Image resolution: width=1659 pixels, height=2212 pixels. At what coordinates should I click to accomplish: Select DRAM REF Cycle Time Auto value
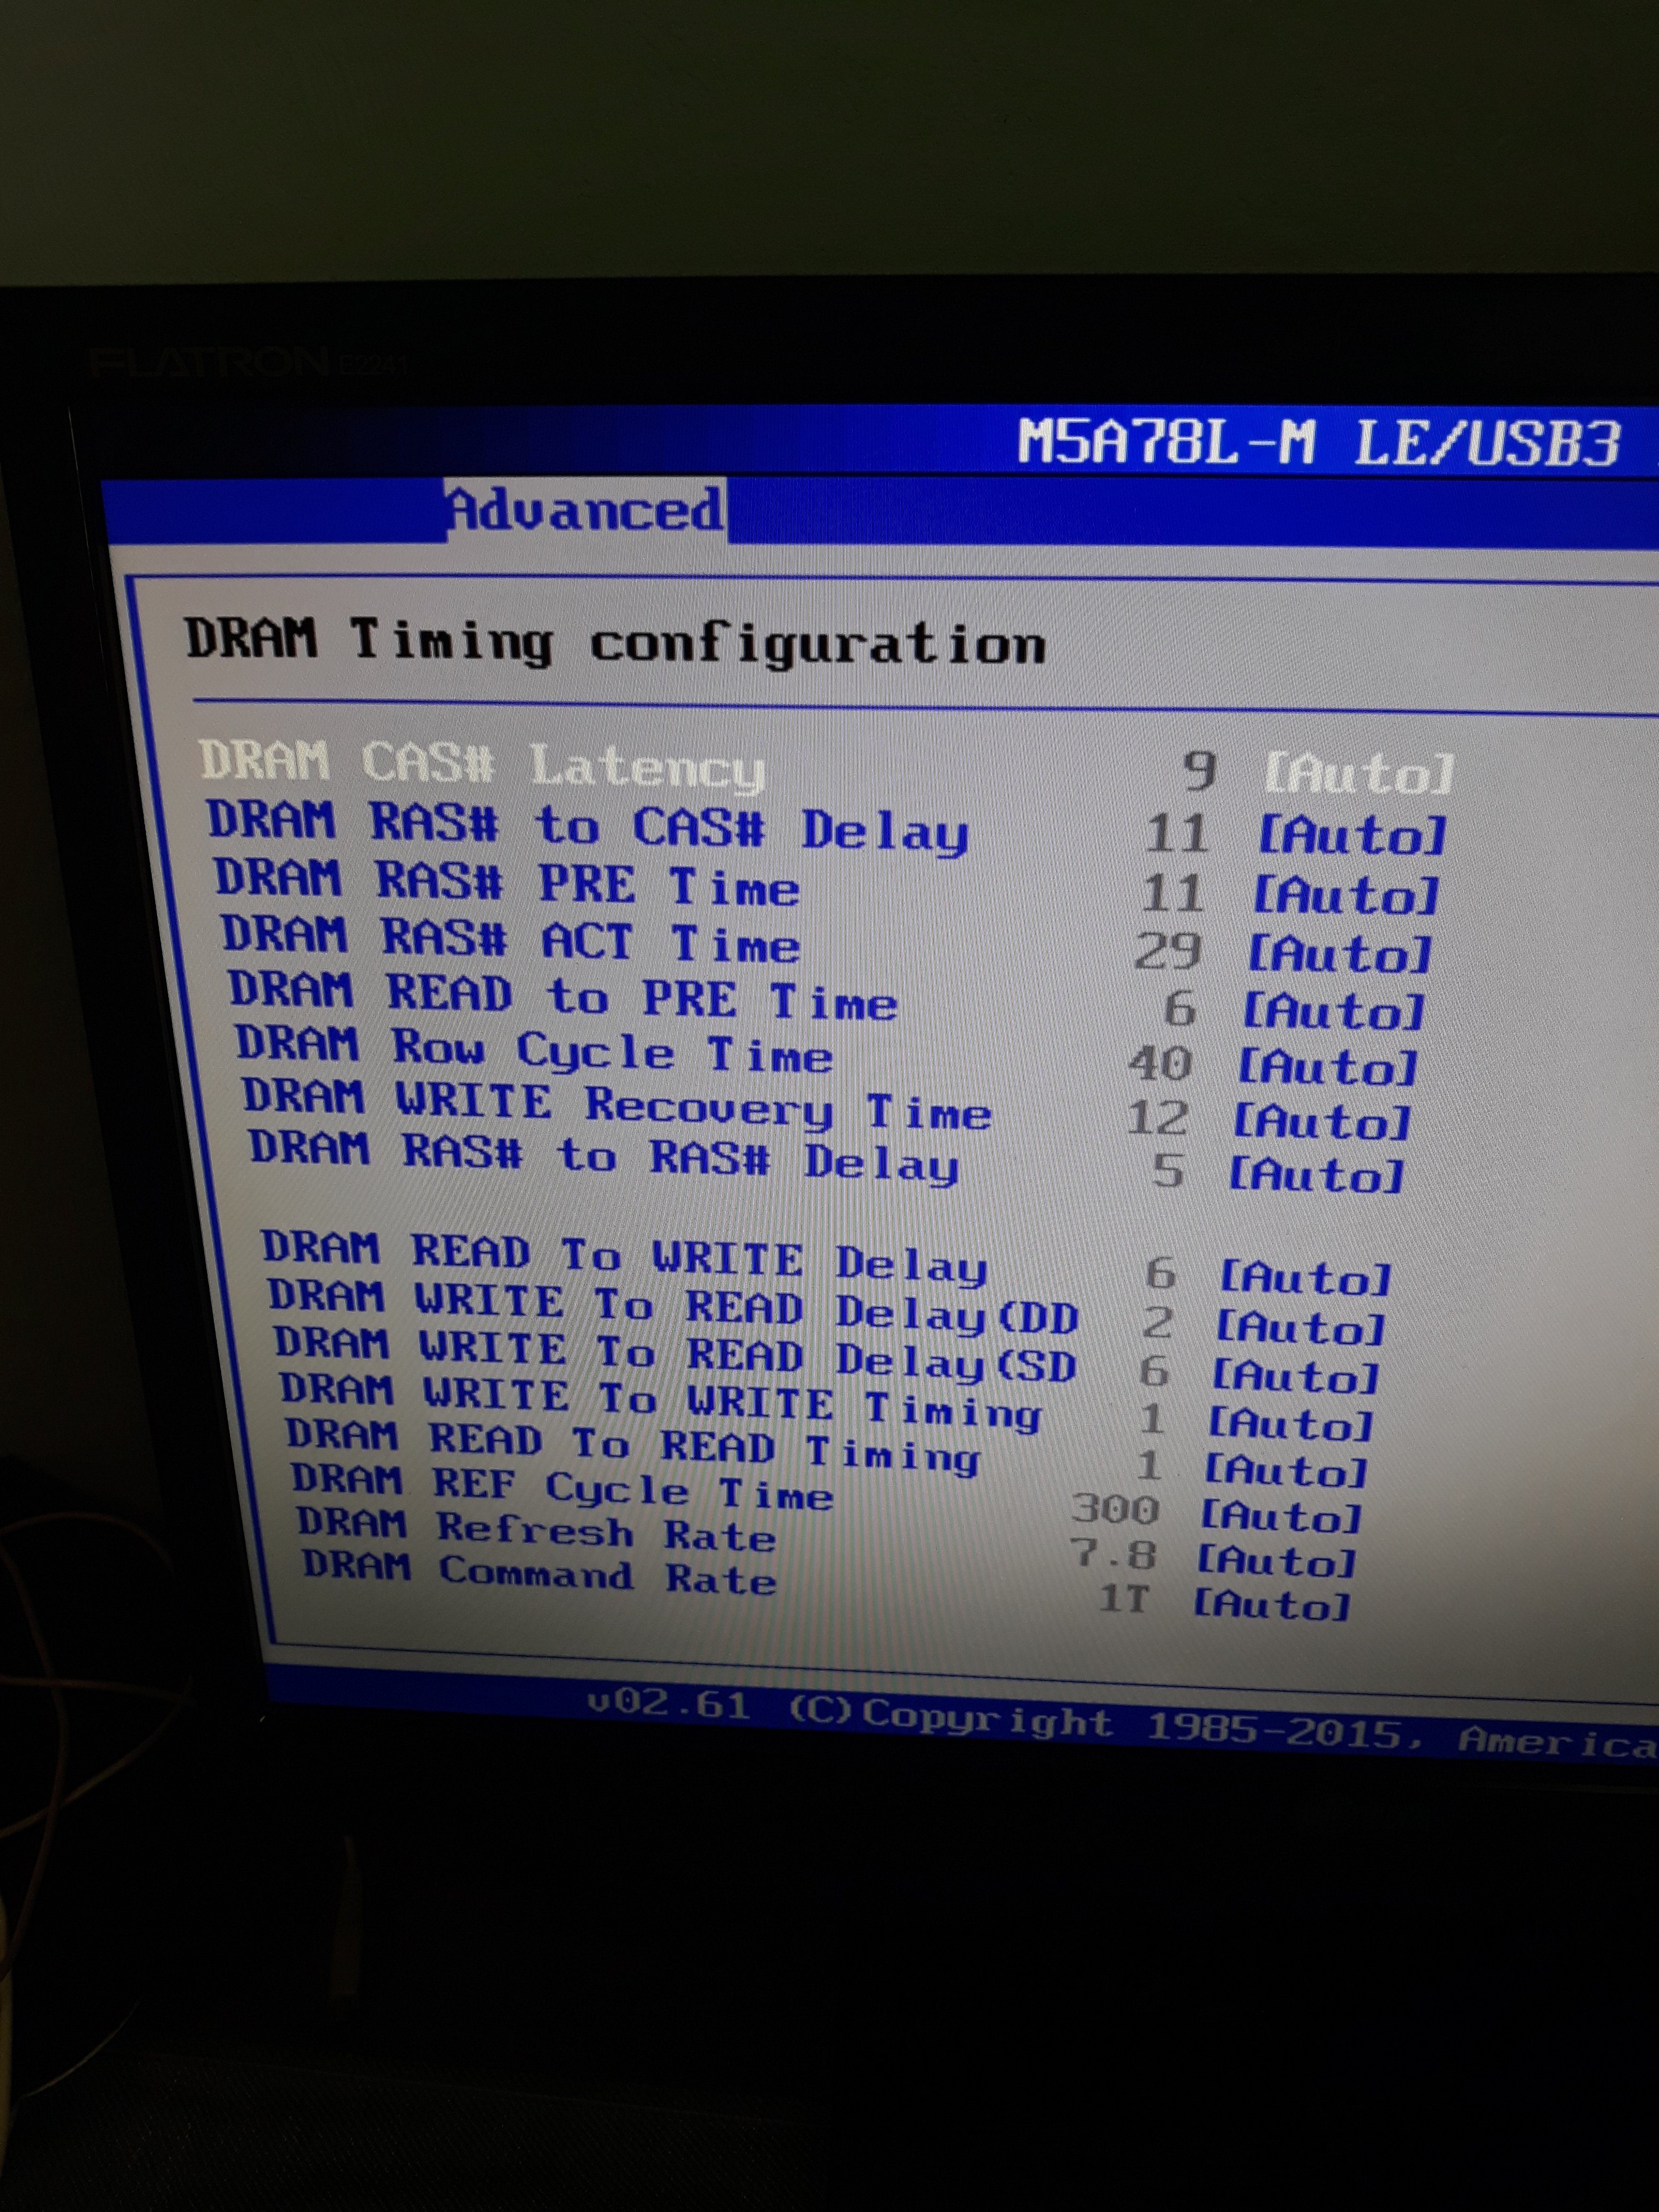click(1280, 1516)
